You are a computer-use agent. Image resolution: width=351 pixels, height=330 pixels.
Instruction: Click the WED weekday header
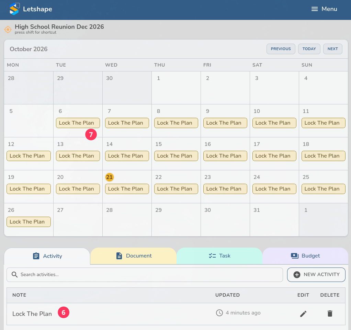(111, 65)
